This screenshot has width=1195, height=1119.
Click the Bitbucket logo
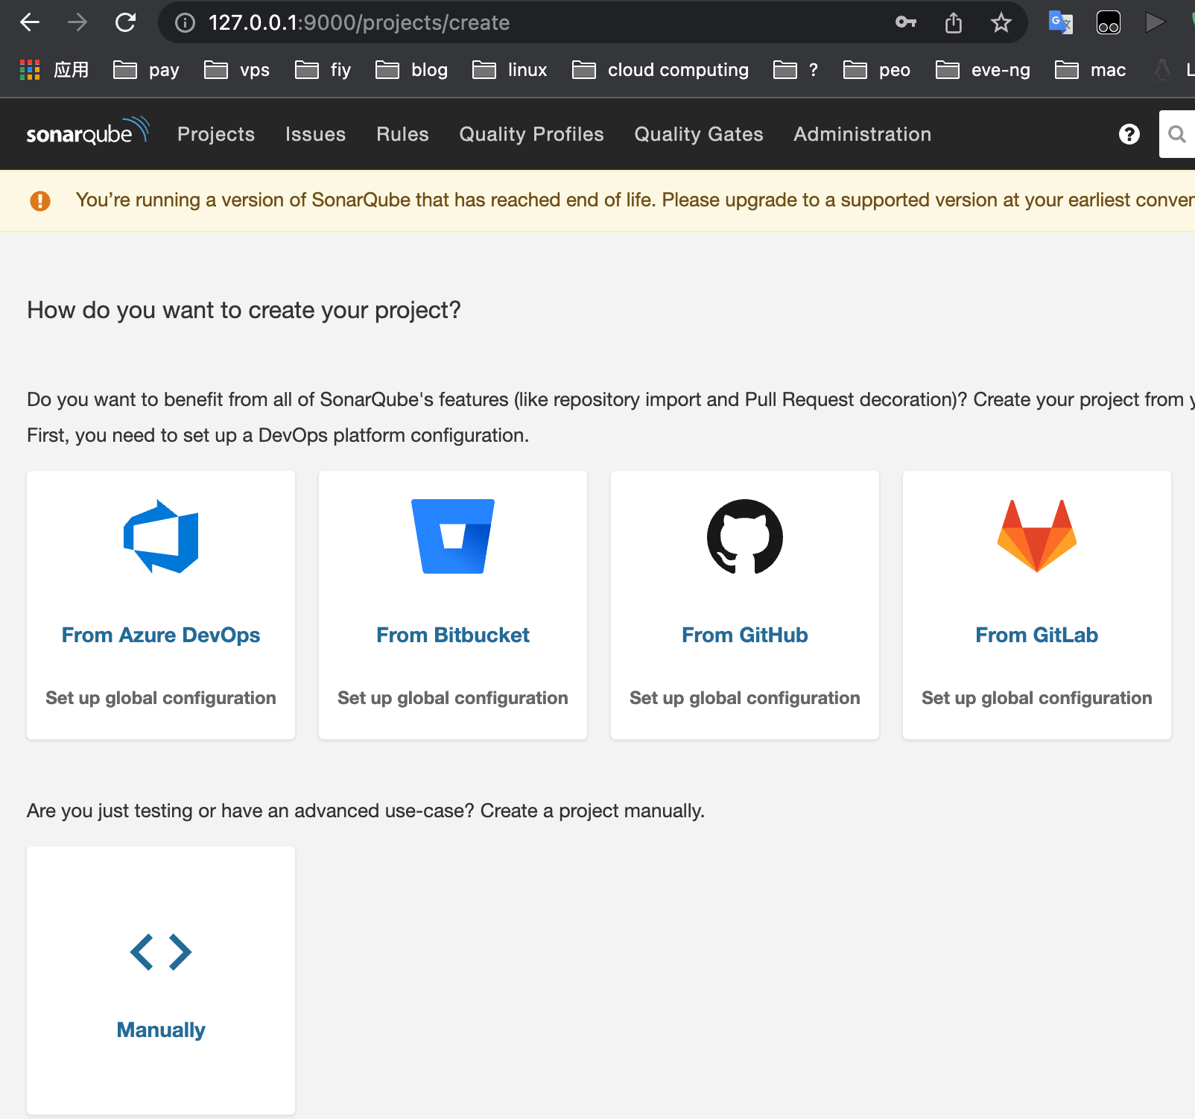click(x=453, y=536)
